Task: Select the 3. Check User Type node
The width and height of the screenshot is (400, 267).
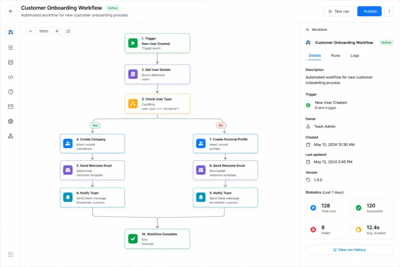Action: [157, 104]
